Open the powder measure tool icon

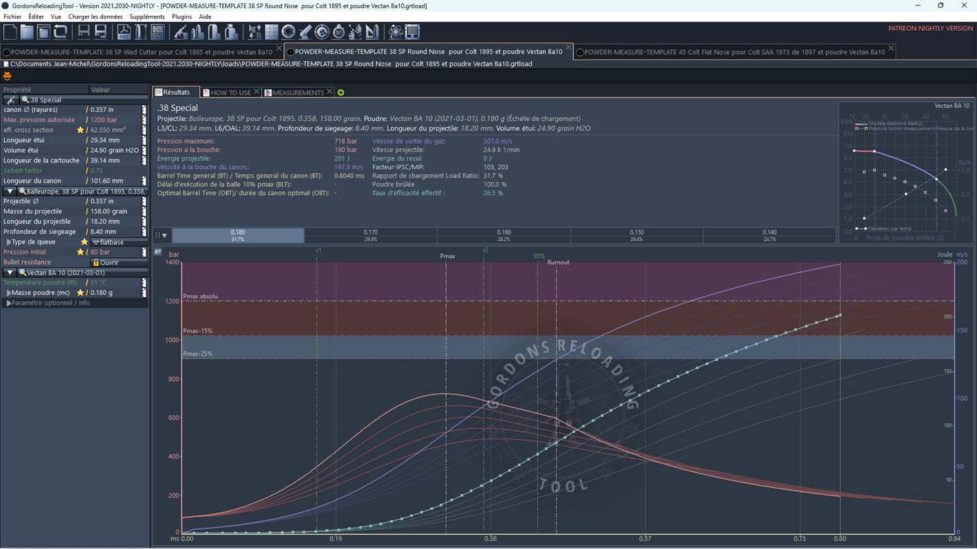pos(356,32)
